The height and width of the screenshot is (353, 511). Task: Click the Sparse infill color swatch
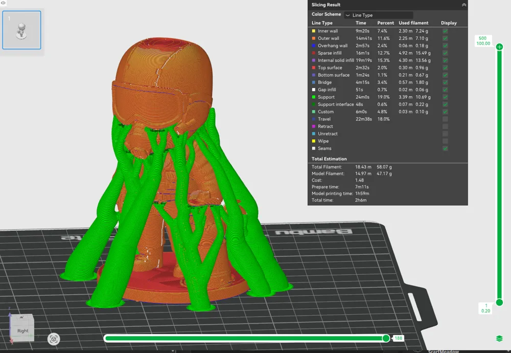click(x=314, y=53)
